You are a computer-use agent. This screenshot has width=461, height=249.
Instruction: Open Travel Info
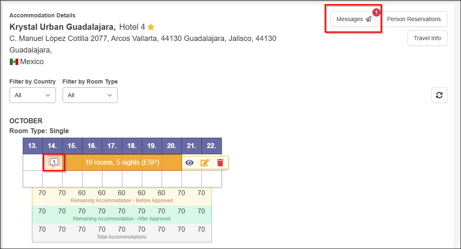427,38
